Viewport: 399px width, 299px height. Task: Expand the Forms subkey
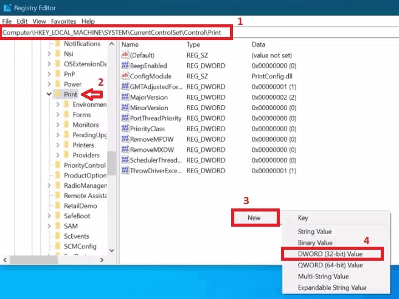tap(58, 115)
